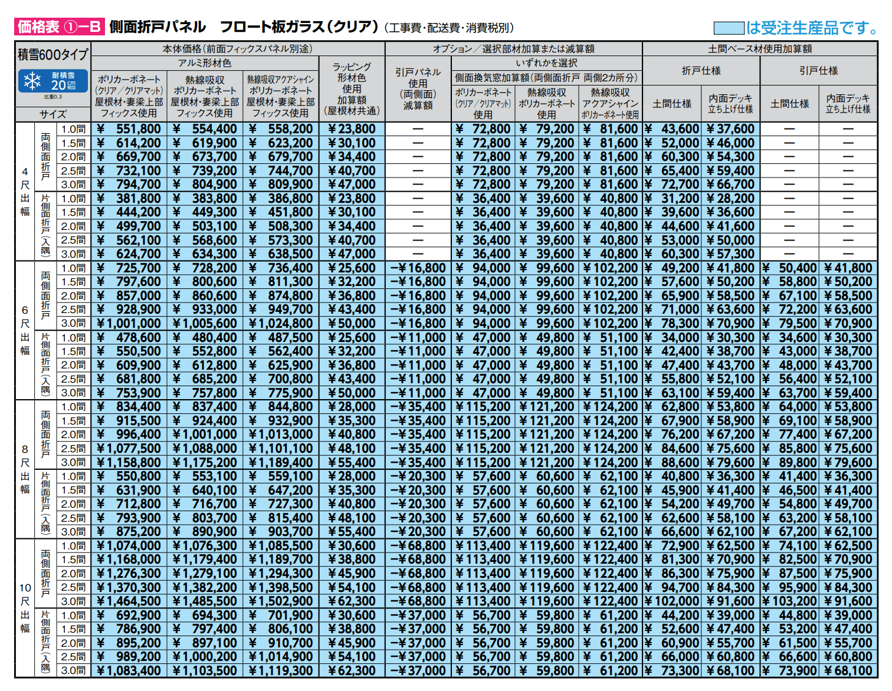
Task: Click the light blue made-to-order legend swatch
Action: pyautogui.click(x=729, y=28)
